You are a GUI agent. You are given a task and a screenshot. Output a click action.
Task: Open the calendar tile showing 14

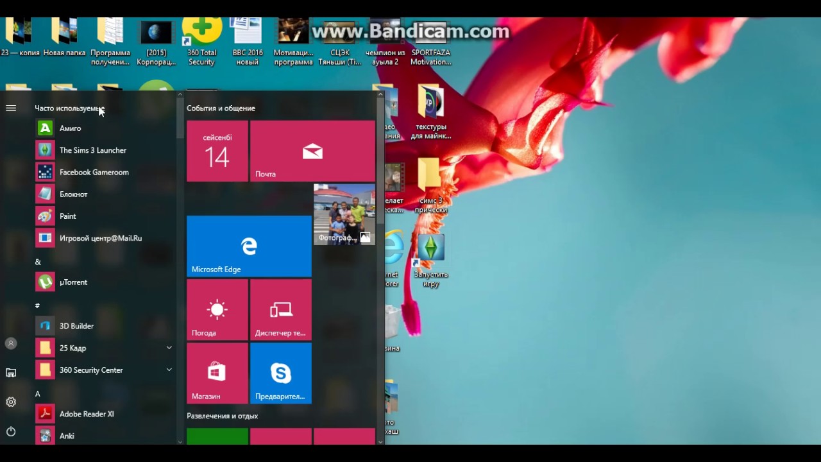217,151
